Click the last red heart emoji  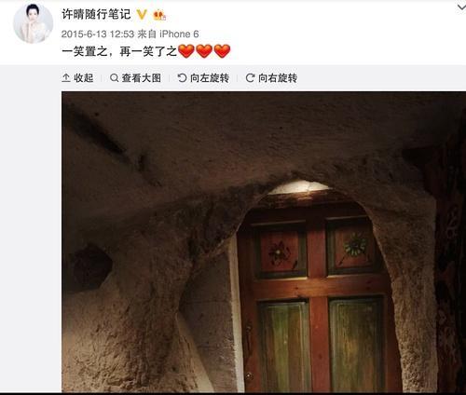222,51
